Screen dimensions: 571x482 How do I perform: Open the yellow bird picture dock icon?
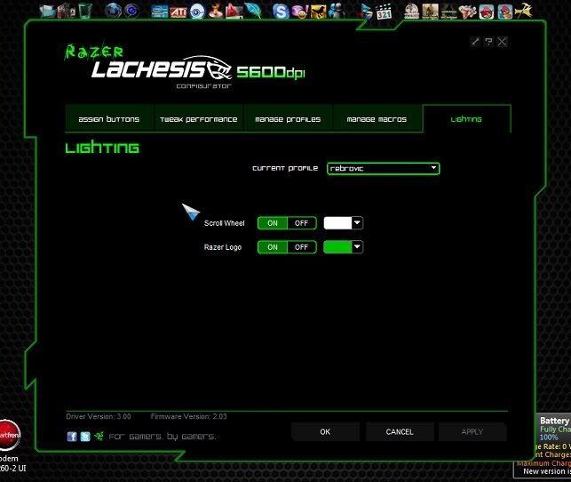tap(318, 12)
